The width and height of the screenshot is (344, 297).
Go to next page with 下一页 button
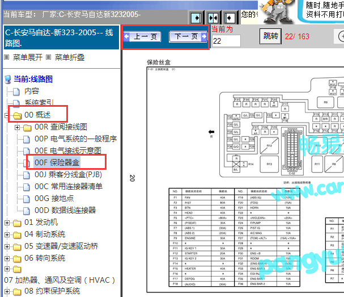[188, 37]
